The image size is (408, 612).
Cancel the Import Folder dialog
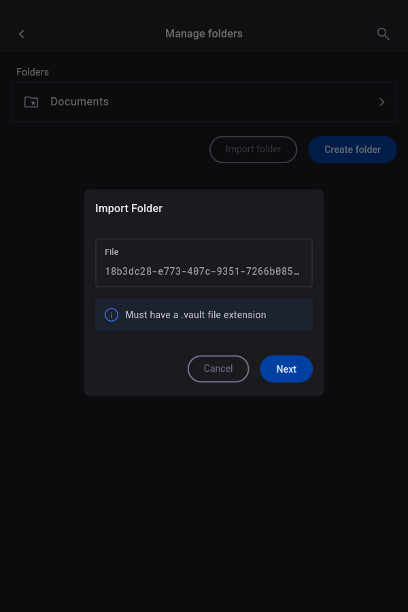pyautogui.click(x=218, y=369)
